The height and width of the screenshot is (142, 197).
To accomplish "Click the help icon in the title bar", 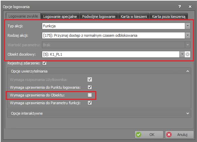I will point(180,6).
